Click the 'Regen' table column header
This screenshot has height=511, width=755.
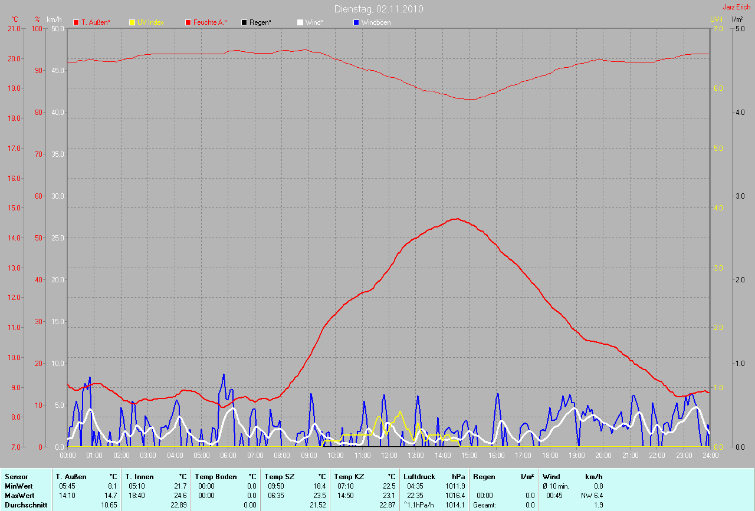coord(484,477)
